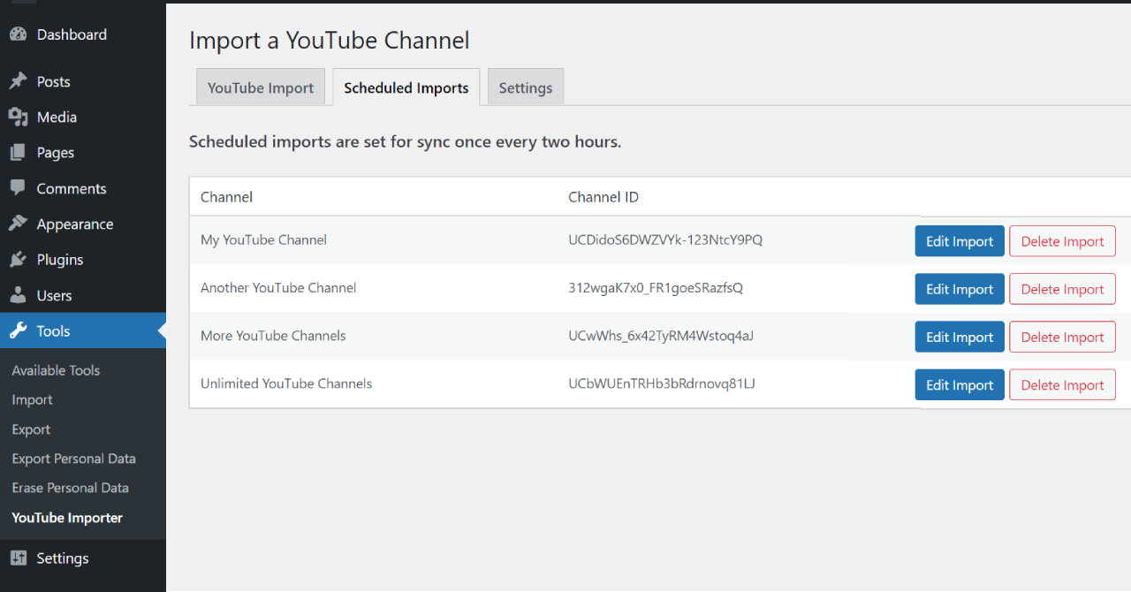Click the Channel column header
The width and height of the screenshot is (1131, 592).
point(226,197)
